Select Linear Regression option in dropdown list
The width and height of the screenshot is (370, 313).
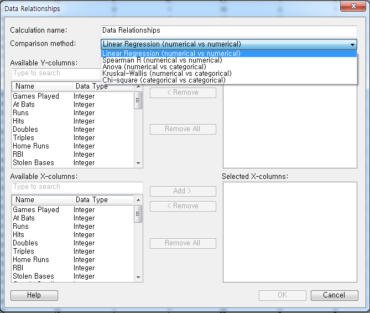tap(229, 53)
